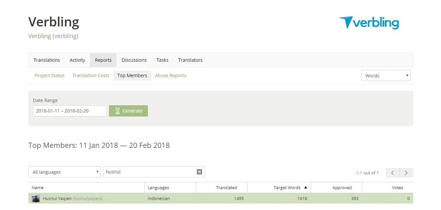Open the Translation Costs report
The height and width of the screenshot is (210, 441).
tap(91, 75)
